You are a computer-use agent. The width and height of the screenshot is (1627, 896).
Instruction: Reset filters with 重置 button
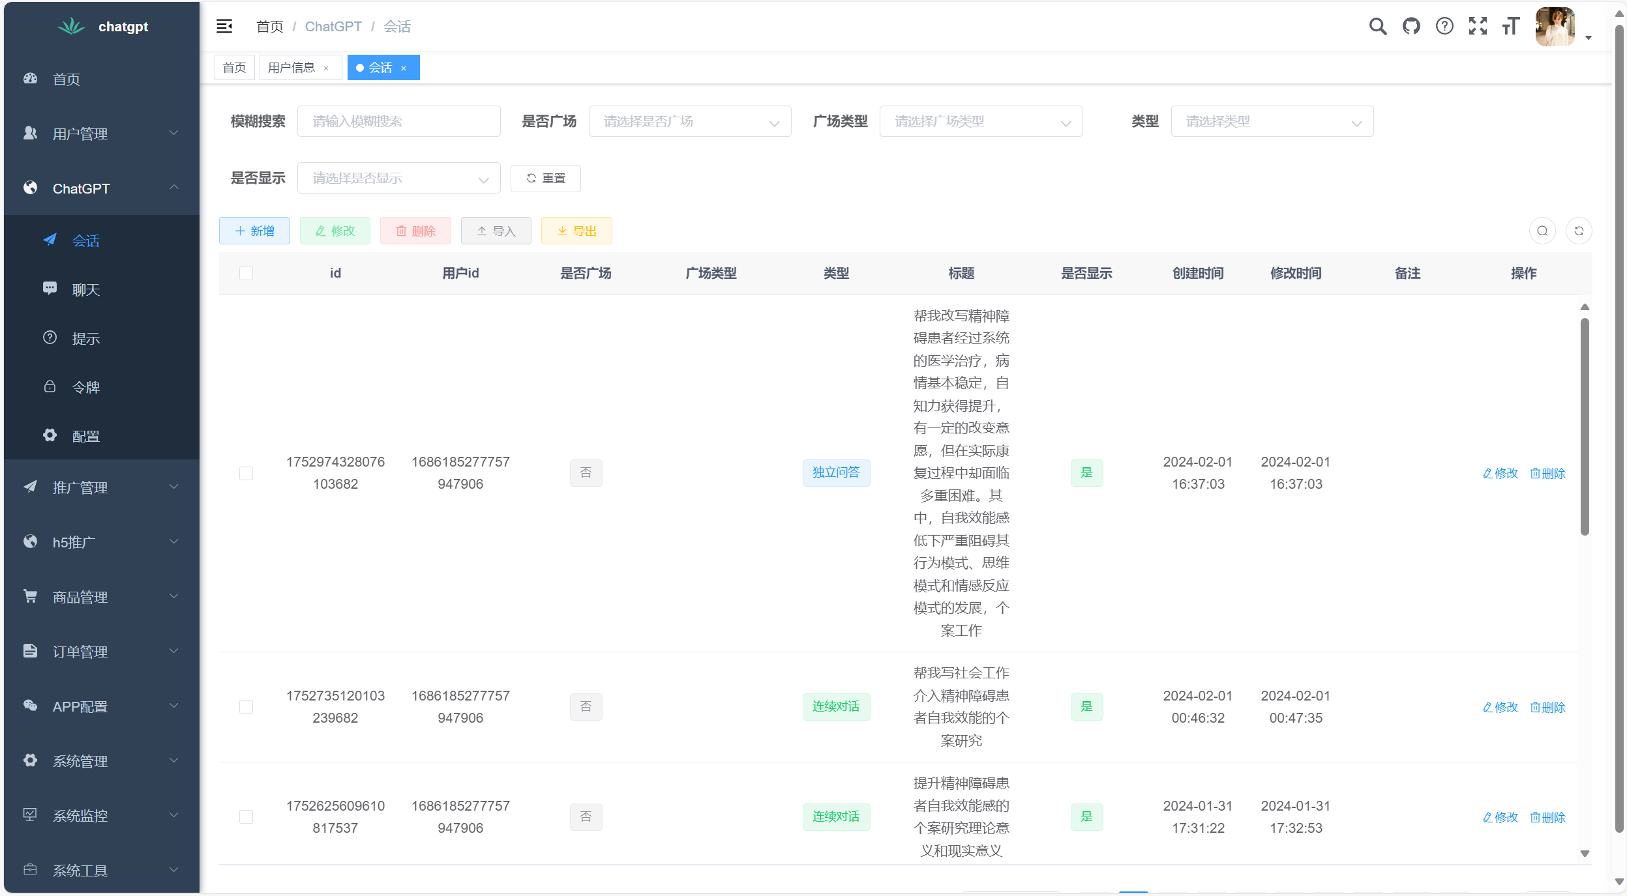[x=546, y=179]
